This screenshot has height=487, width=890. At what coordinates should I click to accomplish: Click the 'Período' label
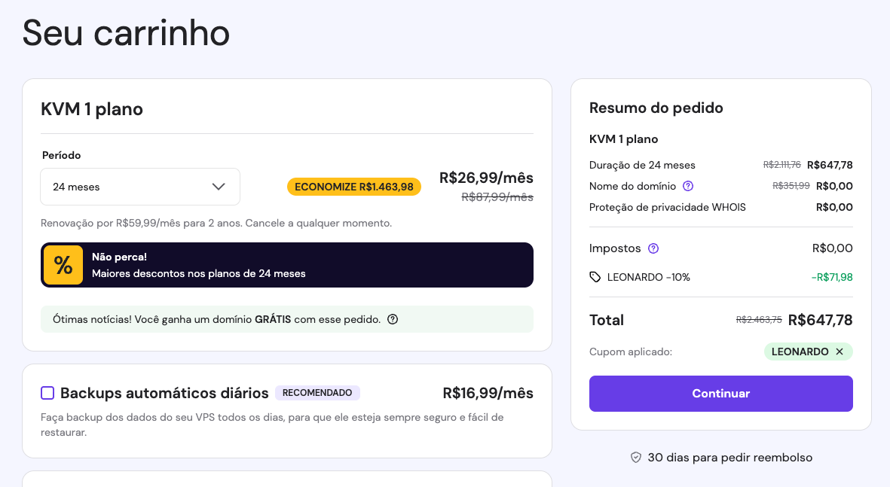(61, 155)
